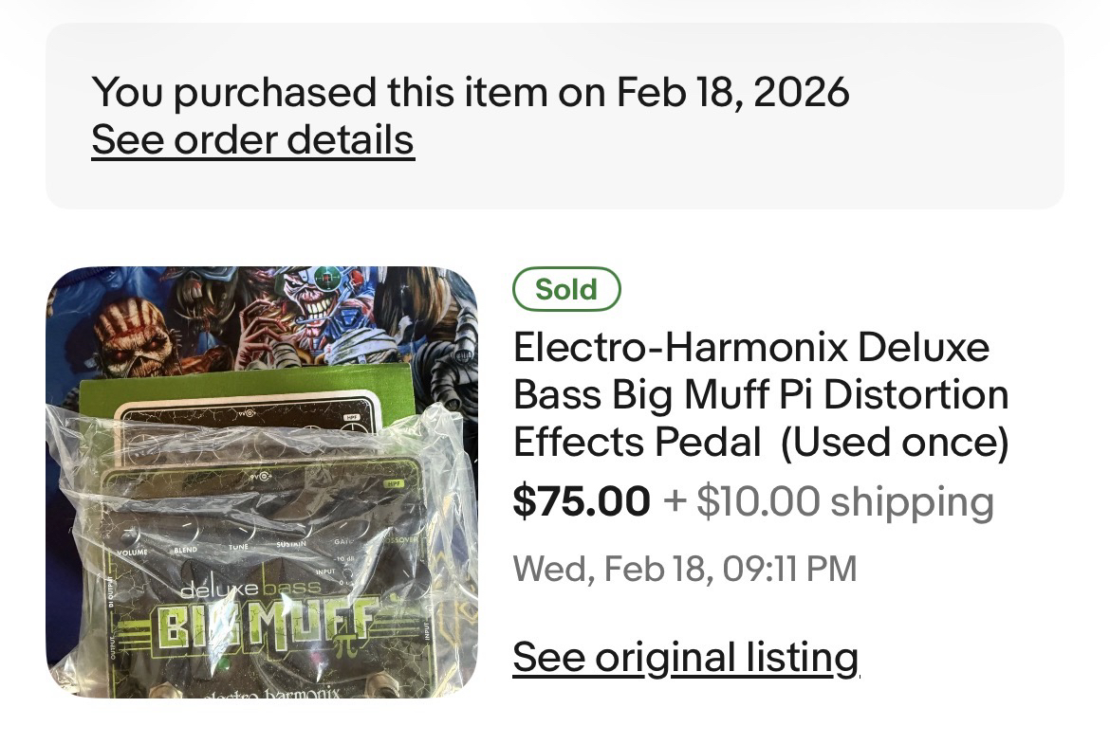
Task: Click the "Wed, Feb 18, 09:11 PM" timestamp
Action: tap(684, 569)
